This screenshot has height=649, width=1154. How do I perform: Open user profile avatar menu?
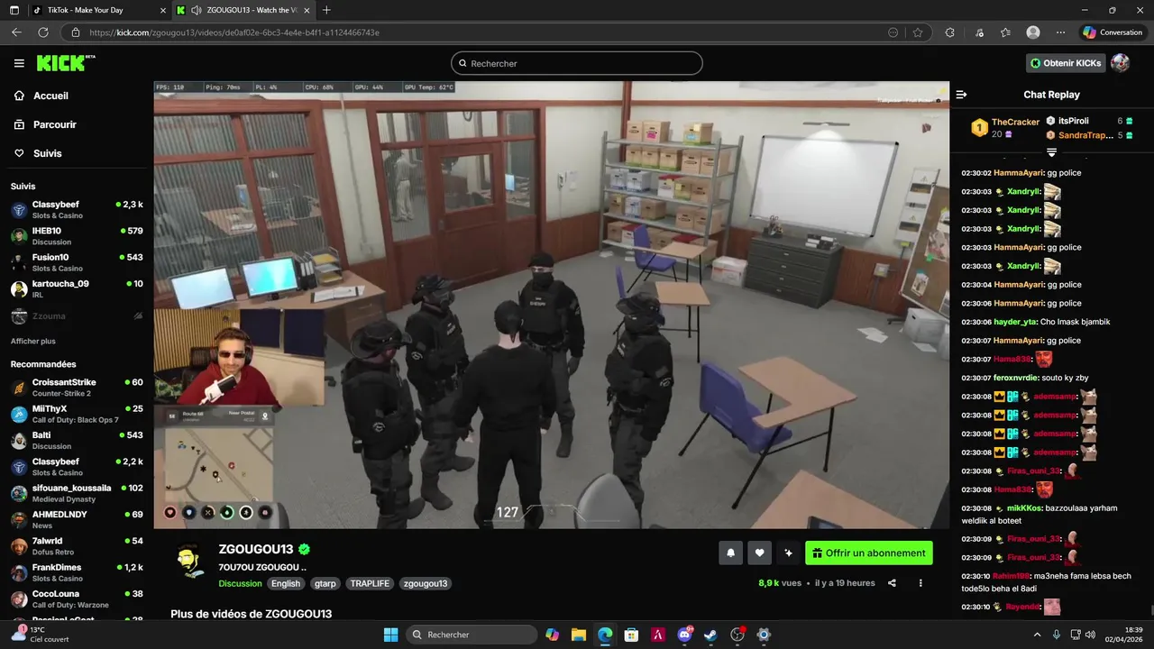pyautogui.click(x=1120, y=63)
